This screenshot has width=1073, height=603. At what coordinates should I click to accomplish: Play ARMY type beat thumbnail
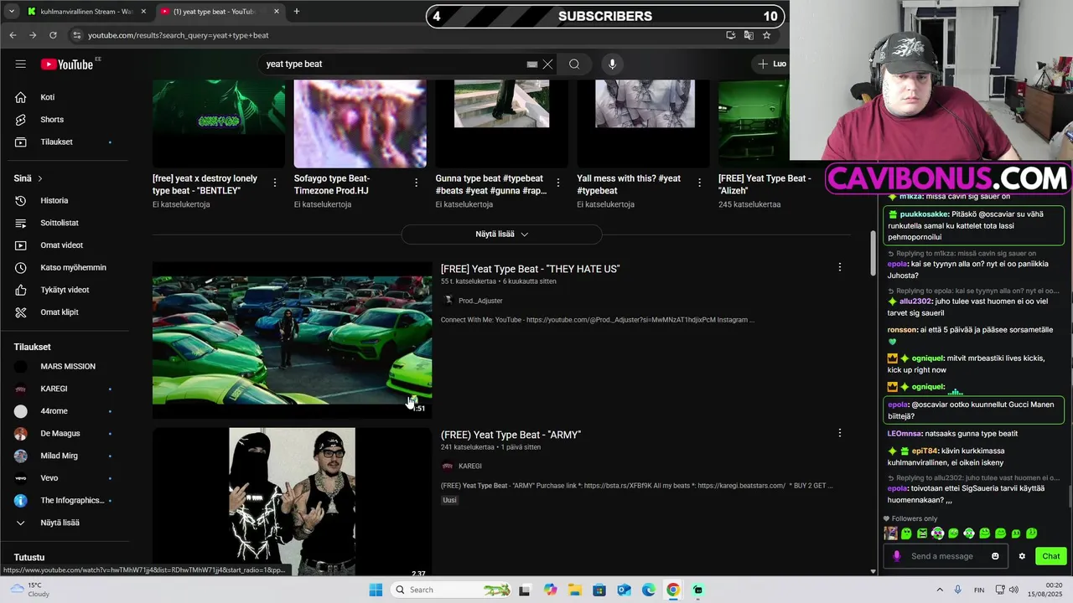292,502
